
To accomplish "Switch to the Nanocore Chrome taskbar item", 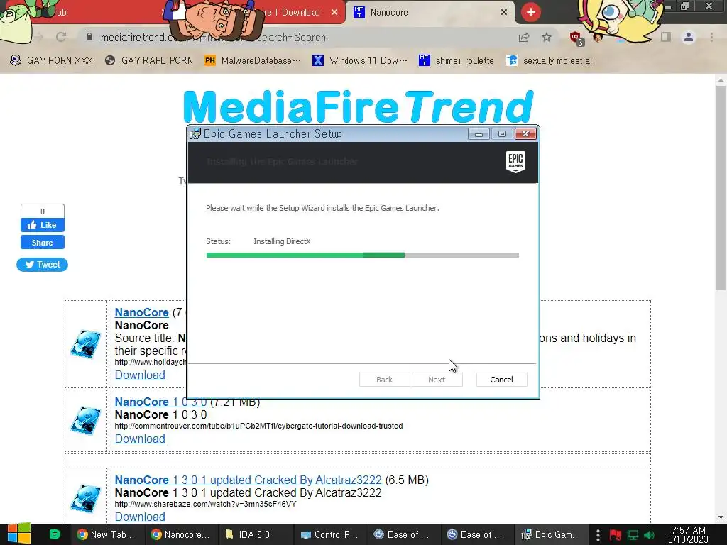I will pyautogui.click(x=181, y=534).
